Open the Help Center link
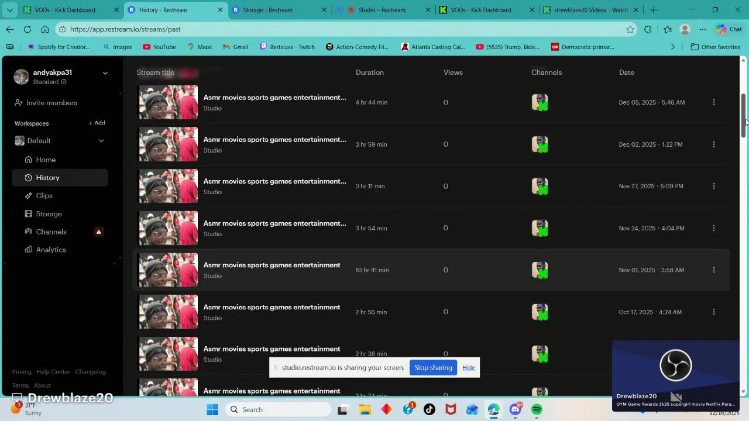749x421 pixels. click(x=53, y=372)
